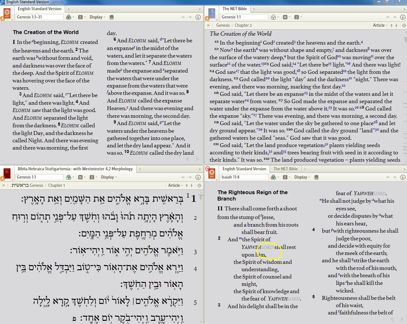Select English Standard Version tab above Genesis 1:1–31
The height and width of the screenshot is (324, 407).
click(x=40, y=9)
